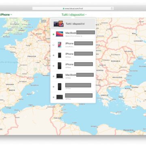Select the online MacBook with green dot

coord(73,34)
